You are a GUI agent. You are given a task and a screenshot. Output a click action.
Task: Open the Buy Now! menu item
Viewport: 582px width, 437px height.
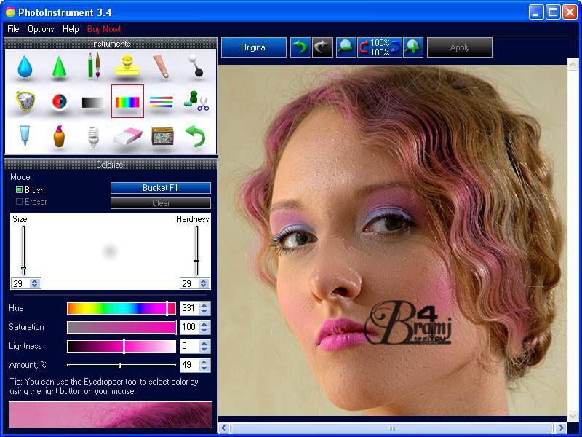click(x=104, y=29)
